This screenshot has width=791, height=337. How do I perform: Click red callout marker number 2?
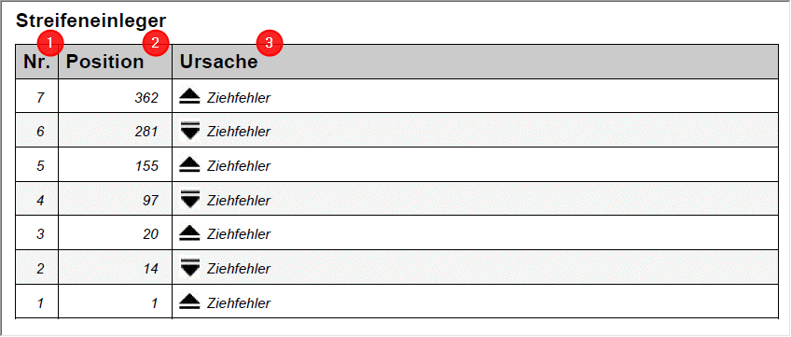pos(156,43)
